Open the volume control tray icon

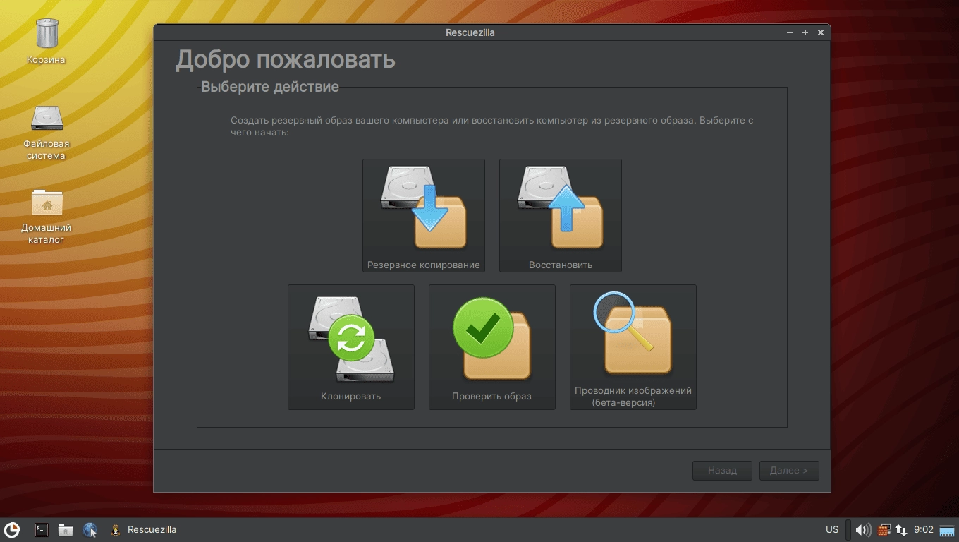[862, 529]
